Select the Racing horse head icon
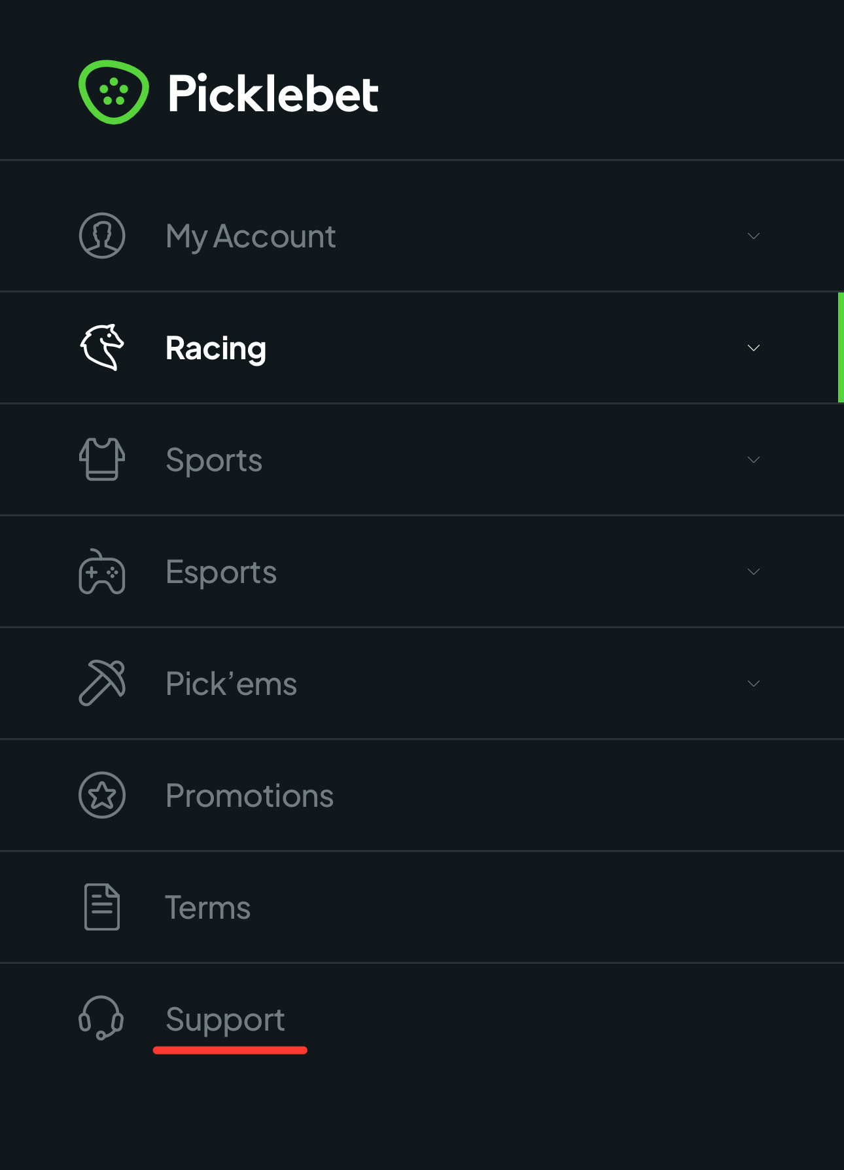The width and height of the screenshot is (844, 1170). [x=102, y=347]
